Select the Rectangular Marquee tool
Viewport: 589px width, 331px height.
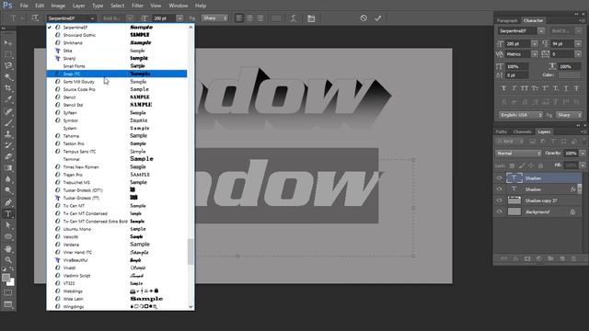pos(8,54)
